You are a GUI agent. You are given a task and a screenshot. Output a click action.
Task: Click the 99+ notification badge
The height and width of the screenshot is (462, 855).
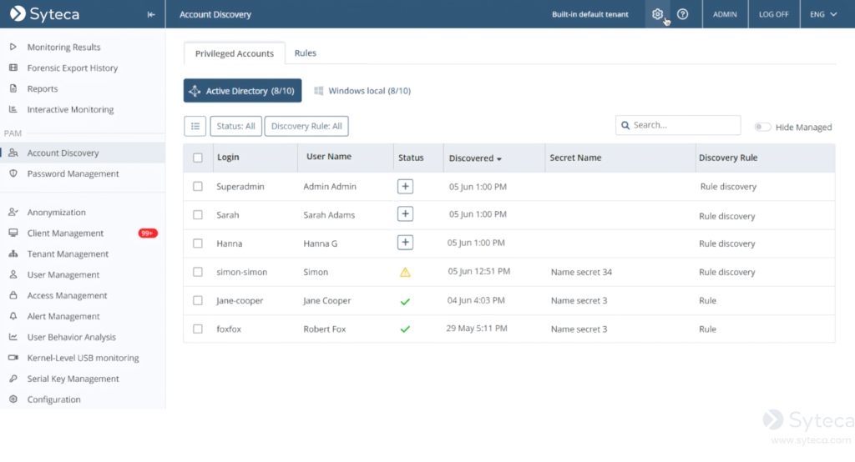pyautogui.click(x=148, y=234)
